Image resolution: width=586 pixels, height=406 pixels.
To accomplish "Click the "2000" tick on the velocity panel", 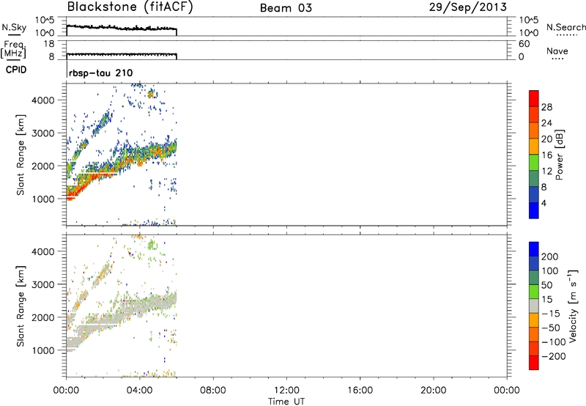I will (43, 317).
